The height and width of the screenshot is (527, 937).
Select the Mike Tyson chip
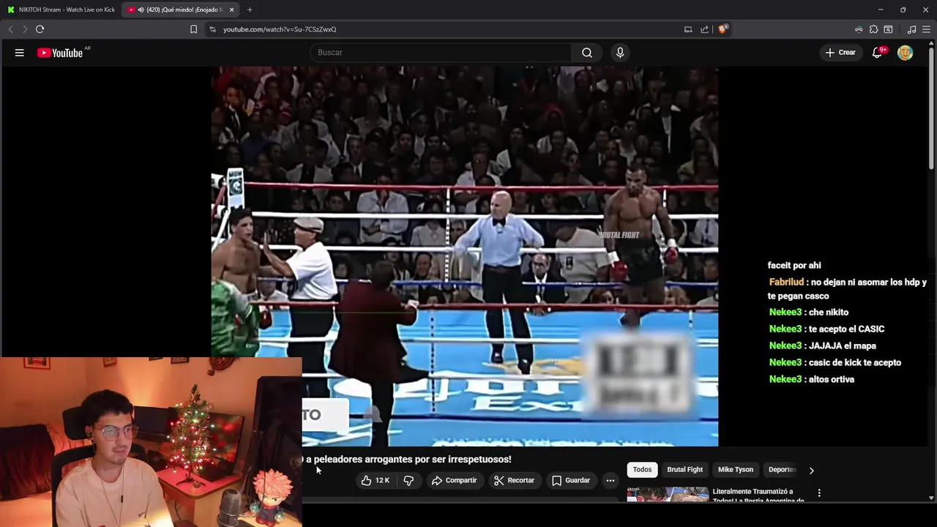click(x=736, y=469)
